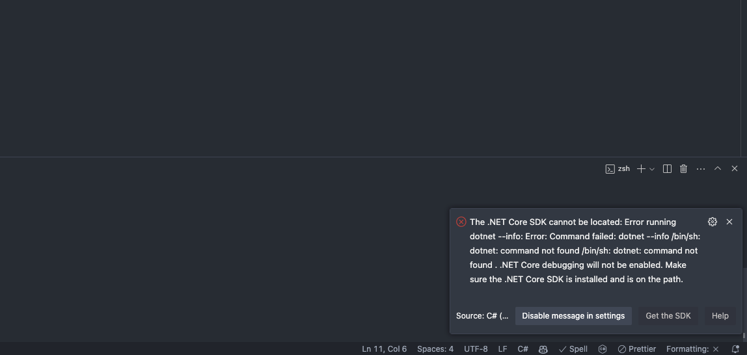Click Disable message in settings button
Screen dimensions: 747x355
(573, 316)
